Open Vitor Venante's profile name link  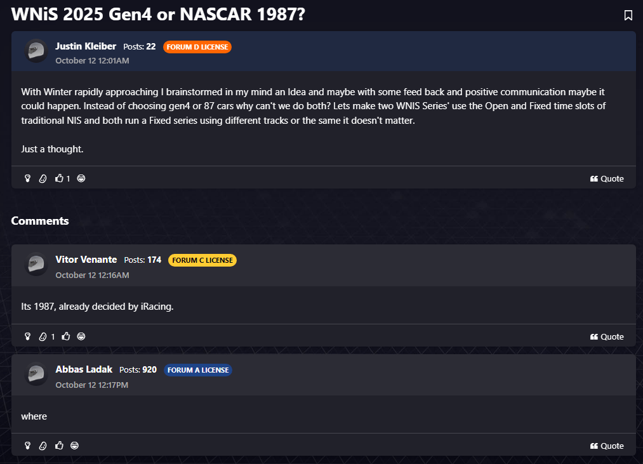point(86,260)
